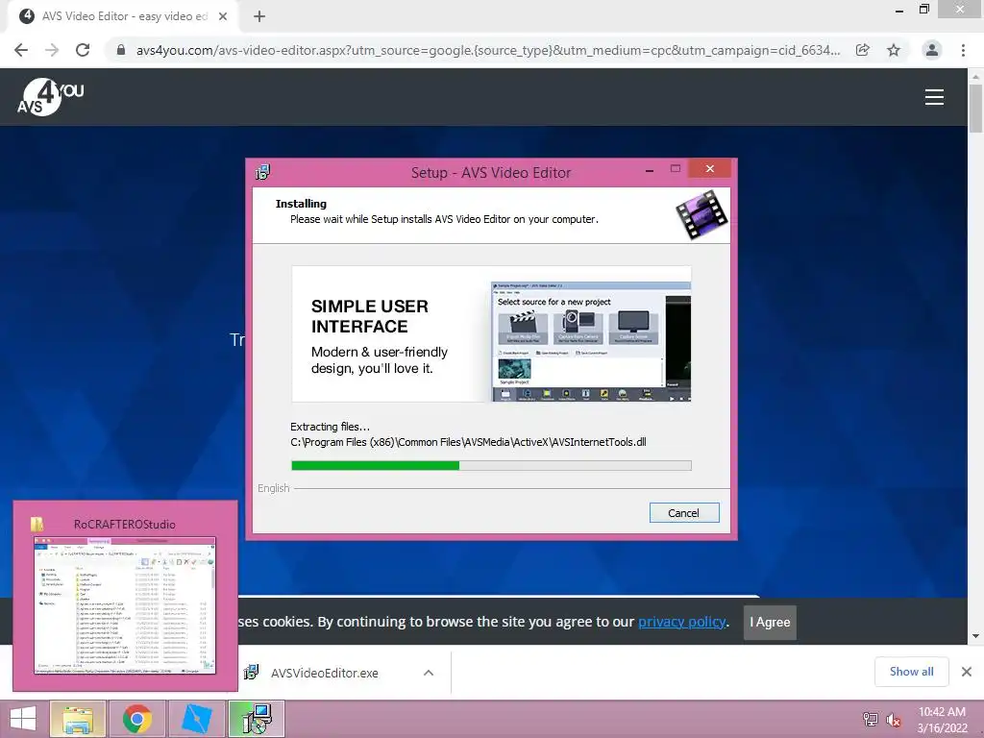
Task: Show all downloads
Action: (x=911, y=672)
